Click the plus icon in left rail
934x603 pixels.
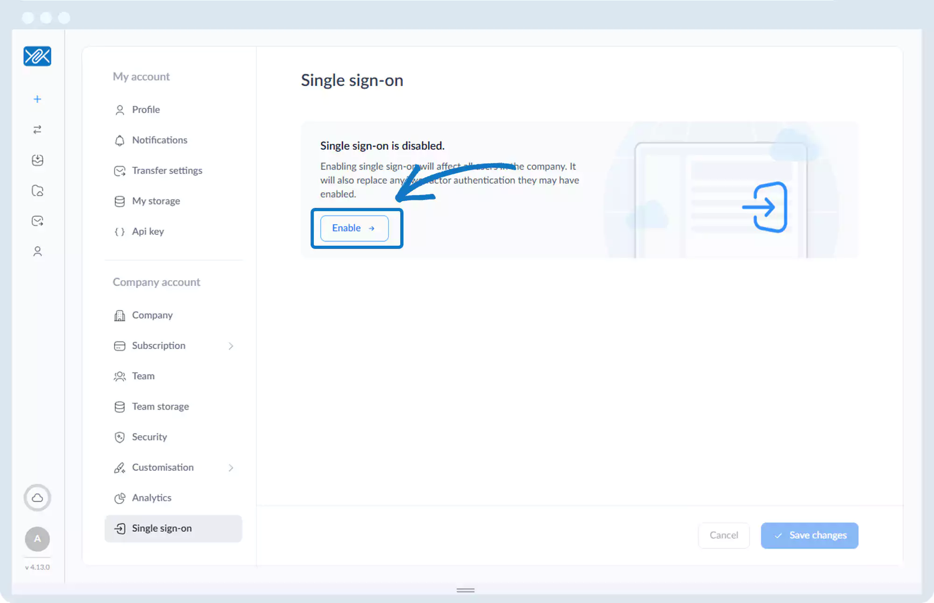pos(37,99)
